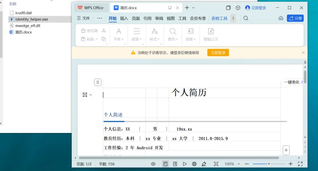Click the orange 立即登录 banner button
Viewport: 318px width, 171px height.
click(218, 52)
